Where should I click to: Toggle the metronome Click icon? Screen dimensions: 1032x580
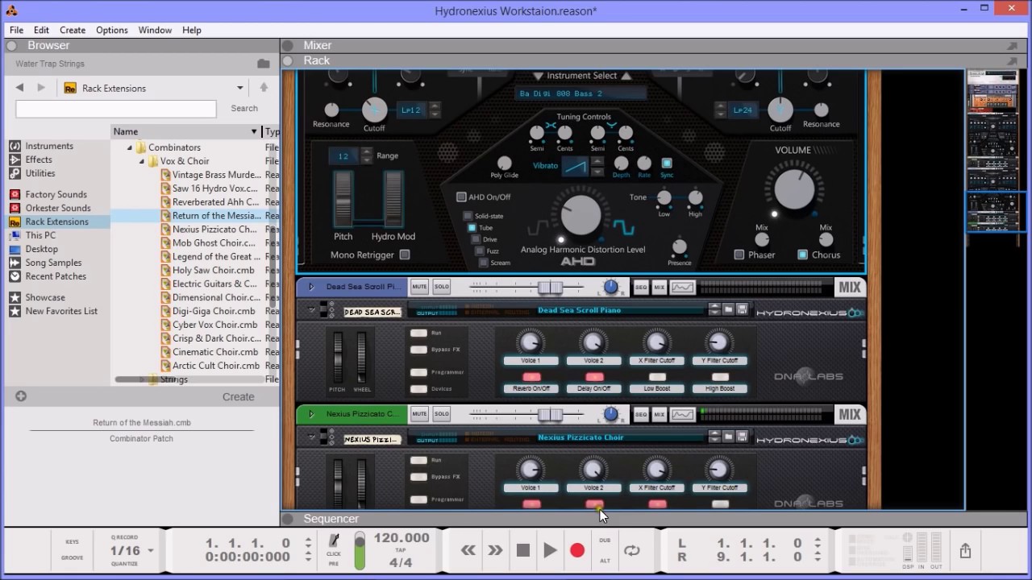[x=334, y=541]
